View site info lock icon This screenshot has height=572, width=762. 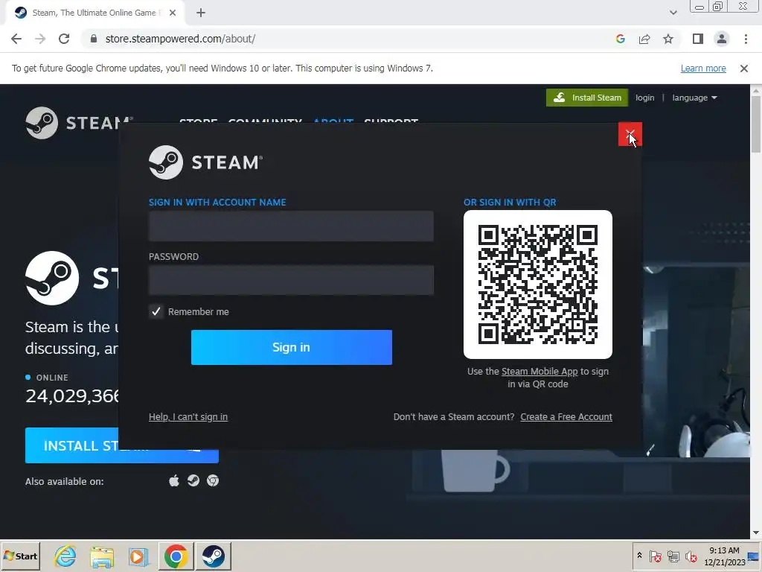94,39
